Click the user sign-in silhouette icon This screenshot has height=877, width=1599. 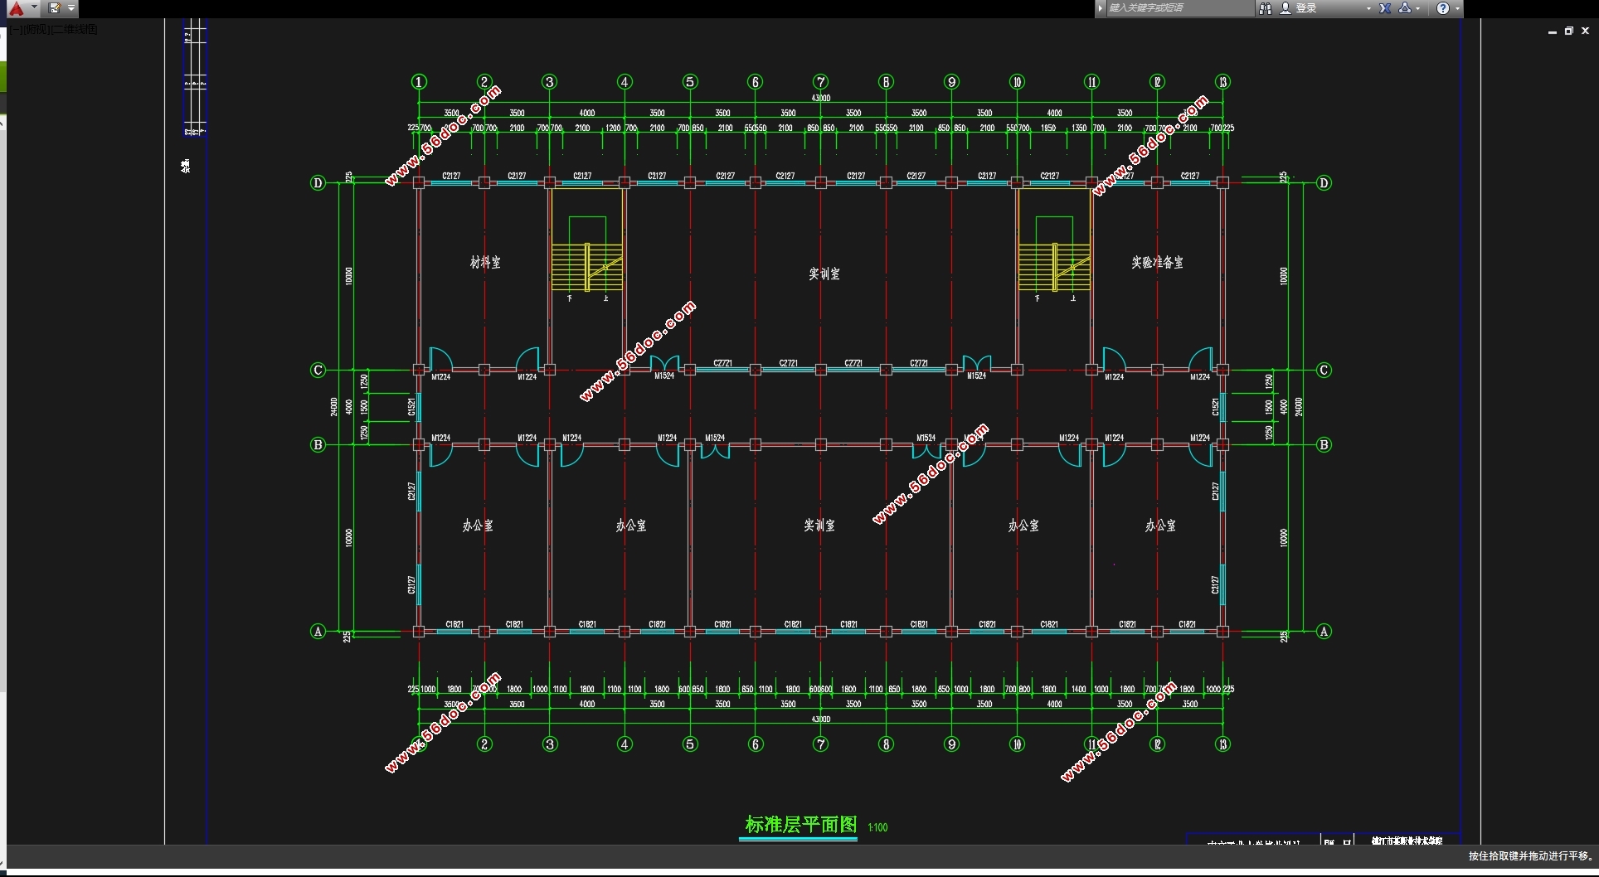(x=1286, y=8)
